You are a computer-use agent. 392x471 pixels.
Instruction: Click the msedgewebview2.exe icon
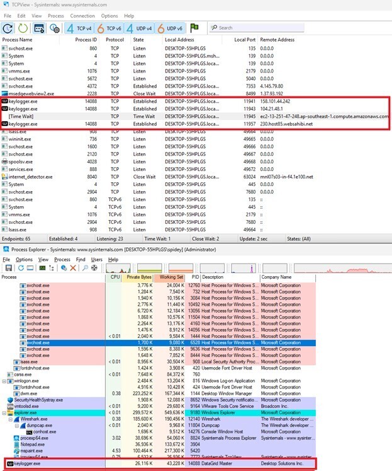tap(4, 94)
